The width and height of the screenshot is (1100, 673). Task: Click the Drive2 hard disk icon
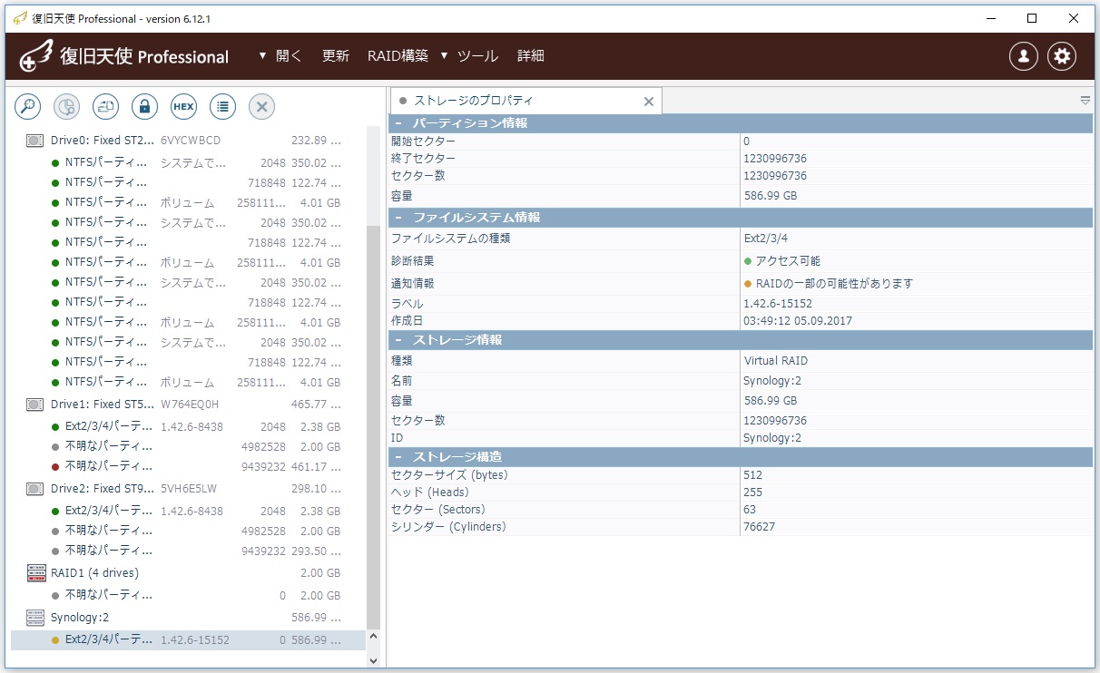click(x=35, y=488)
